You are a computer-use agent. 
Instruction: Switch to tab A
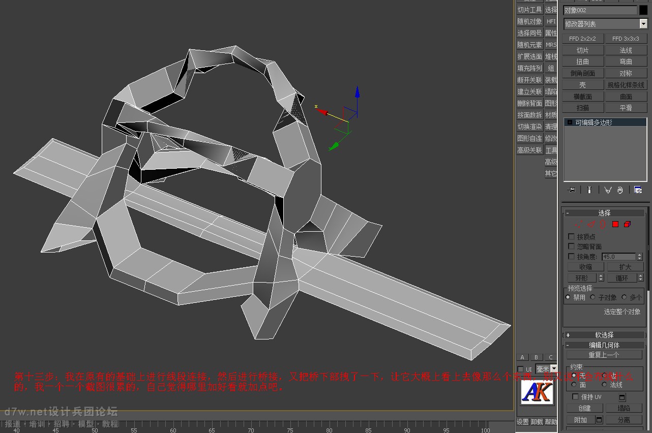tap(522, 357)
